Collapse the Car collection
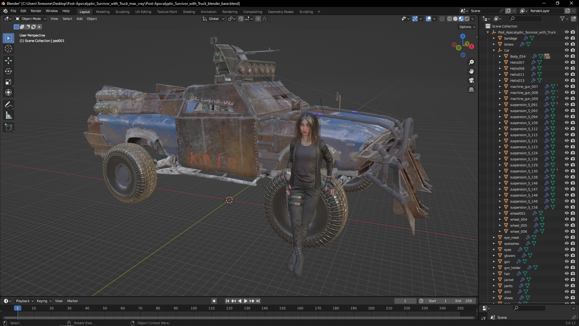 494,50
